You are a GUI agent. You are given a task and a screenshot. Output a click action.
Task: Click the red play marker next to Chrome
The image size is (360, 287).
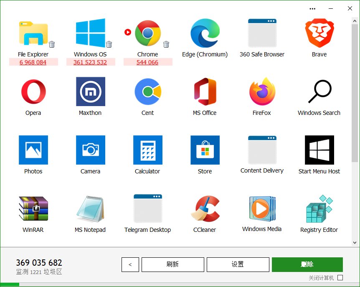coord(128,32)
